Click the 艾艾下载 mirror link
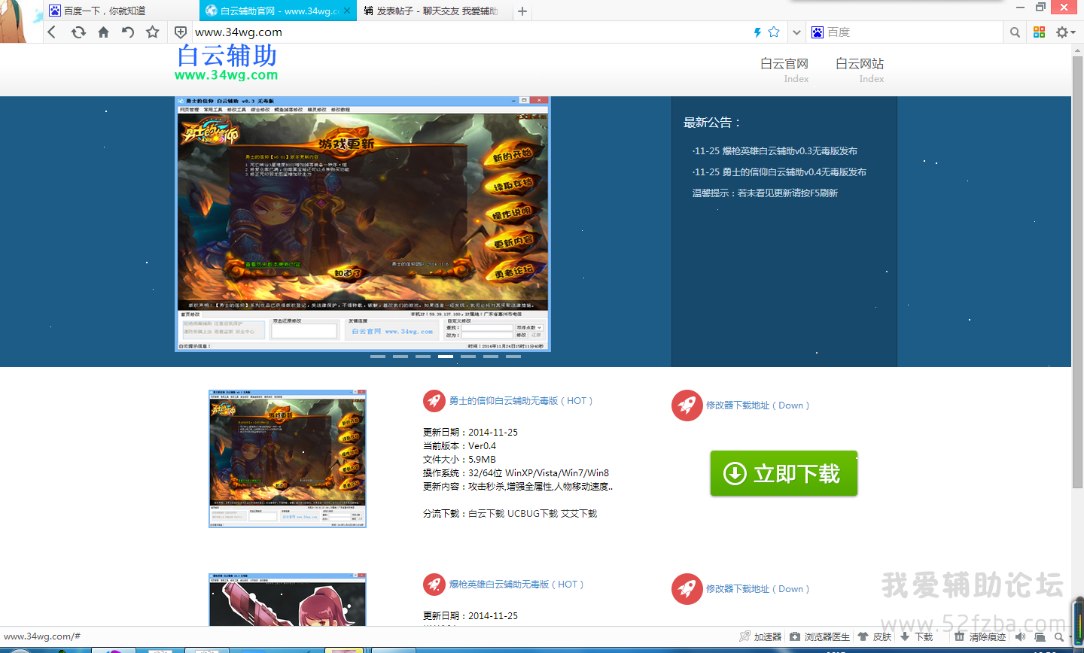The height and width of the screenshot is (653, 1084). point(579,514)
